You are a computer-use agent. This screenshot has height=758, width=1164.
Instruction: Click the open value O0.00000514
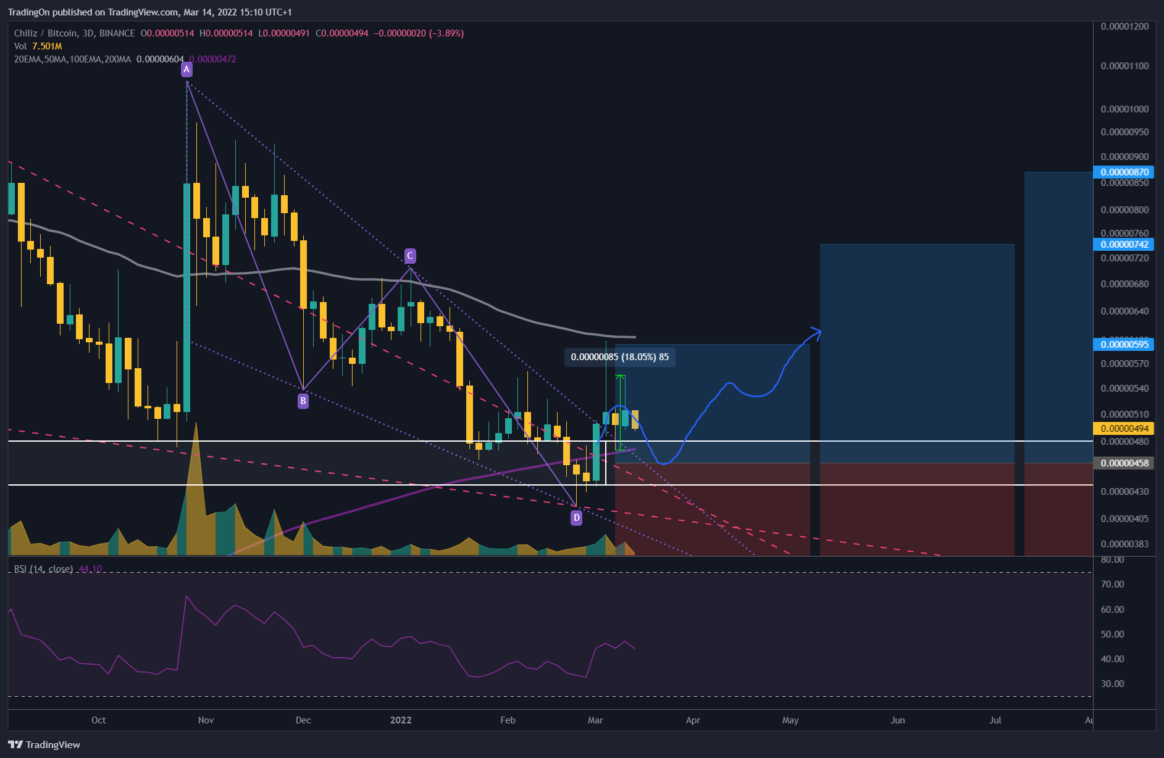click(167, 33)
